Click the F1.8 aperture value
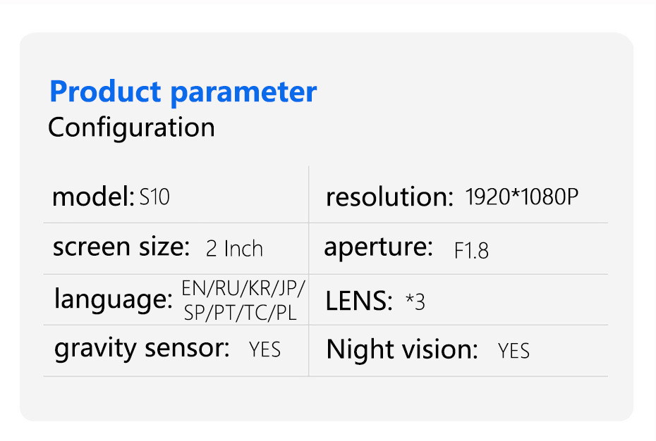The height and width of the screenshot is (441, 656). coord(471,251)
